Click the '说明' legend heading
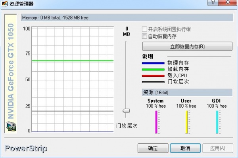Screen dimensions: 238x158 point(148,57)
